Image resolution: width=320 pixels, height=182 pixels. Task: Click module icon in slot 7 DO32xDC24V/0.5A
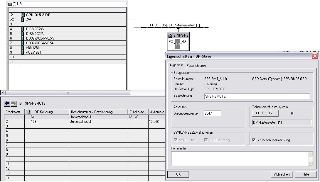coord(22,43)
